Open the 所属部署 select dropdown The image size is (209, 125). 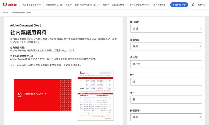pyautogui.click(x=166, y=117)
